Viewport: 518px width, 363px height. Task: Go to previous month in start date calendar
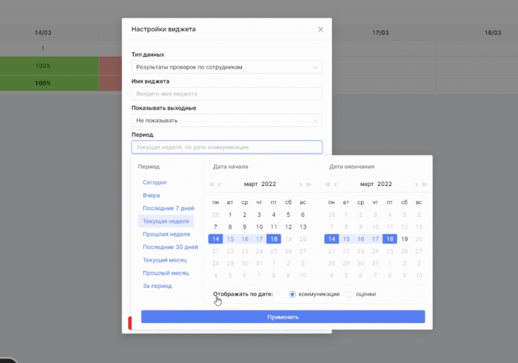point(220,184)
